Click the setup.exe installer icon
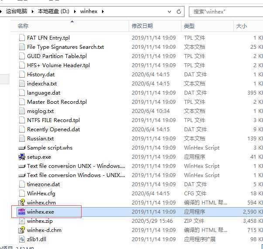 coord(22,157)
